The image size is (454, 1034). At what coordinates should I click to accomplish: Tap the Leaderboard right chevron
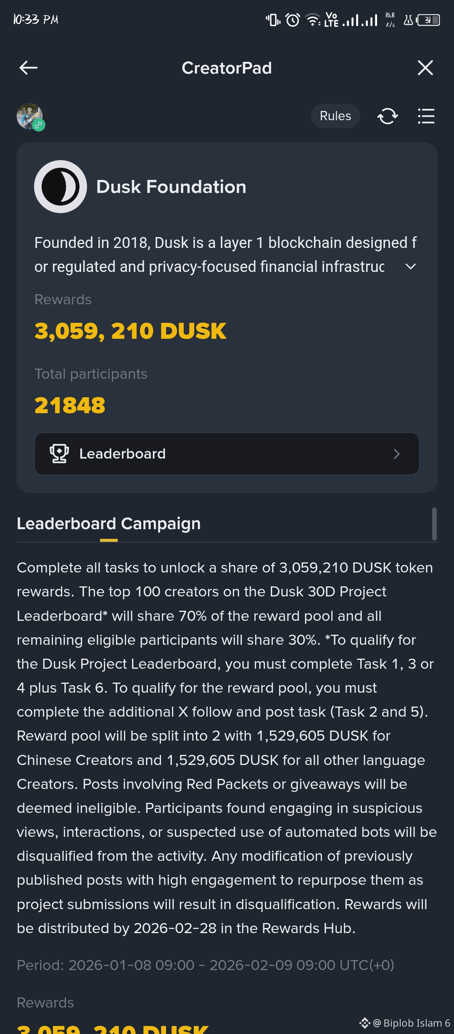click(396, 454)
